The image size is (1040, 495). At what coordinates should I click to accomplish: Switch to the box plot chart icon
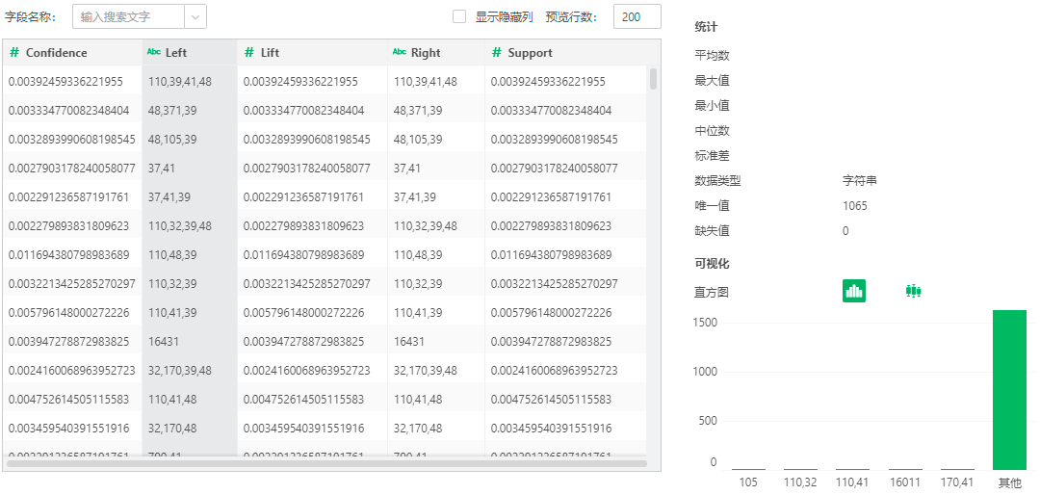pyautogui.click(x=913, y=291)
